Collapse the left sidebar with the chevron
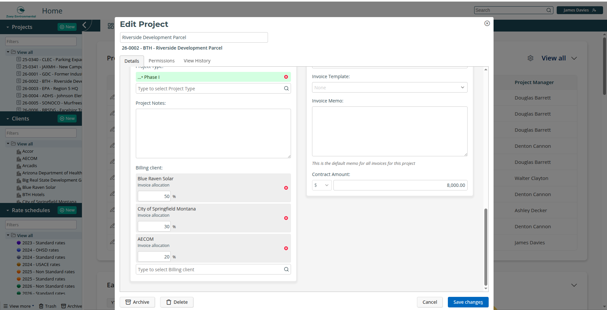 click(85, 25)
